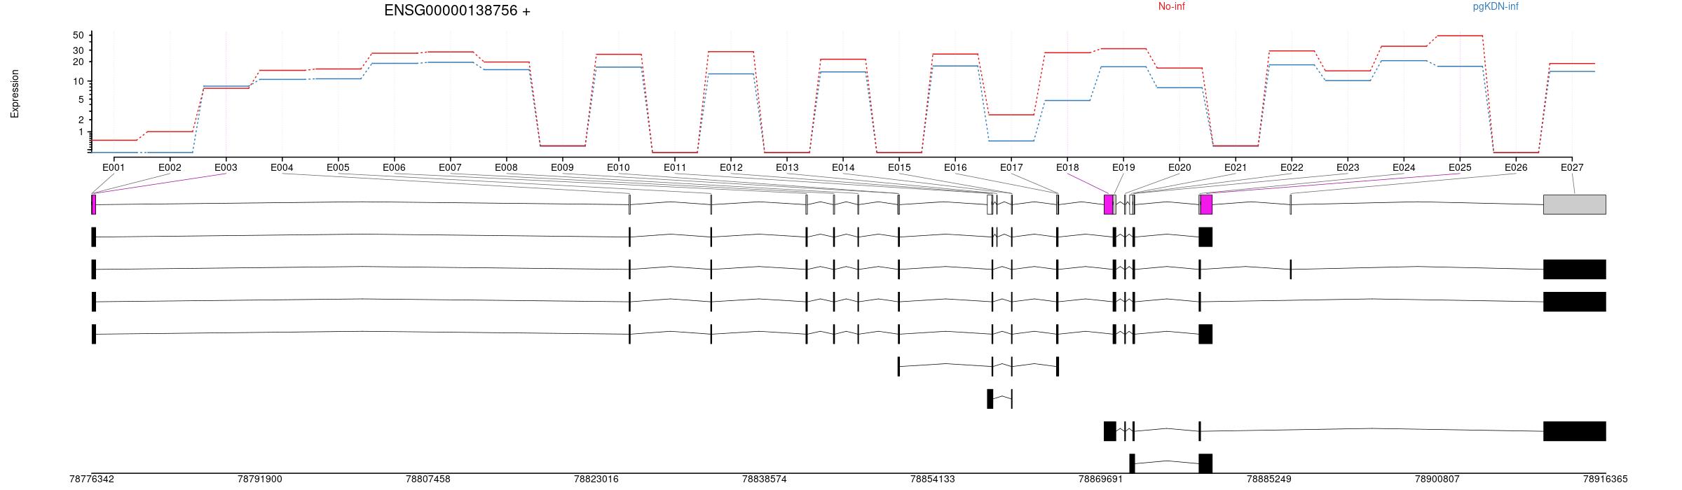Click genomic coordinate 78900807
The height and width of the screenshot is (490, 1682).
point(1437,479)
